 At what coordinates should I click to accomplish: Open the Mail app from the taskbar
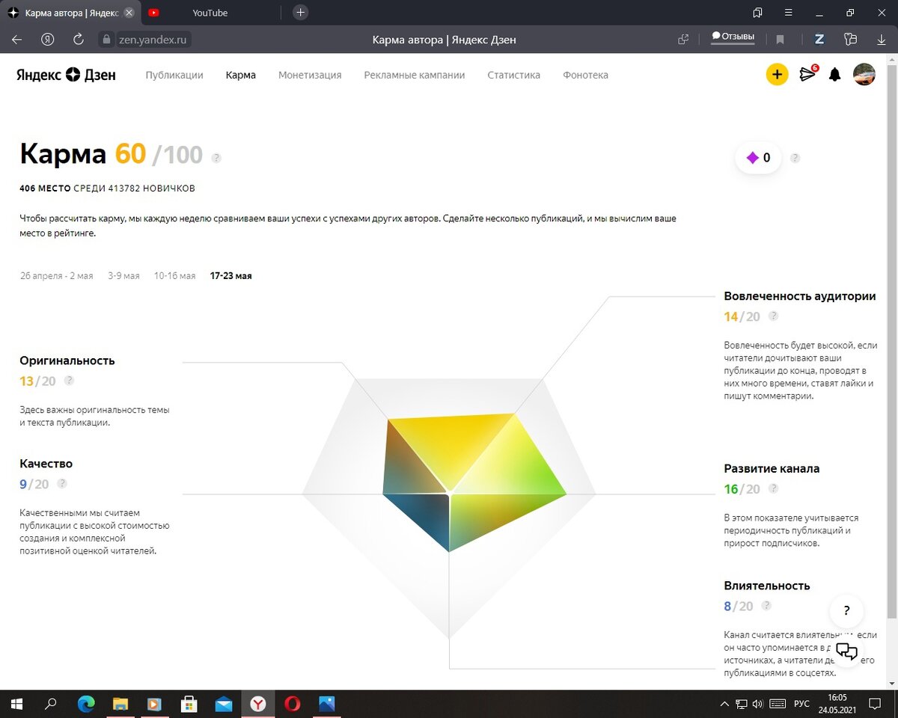point(224,704)
